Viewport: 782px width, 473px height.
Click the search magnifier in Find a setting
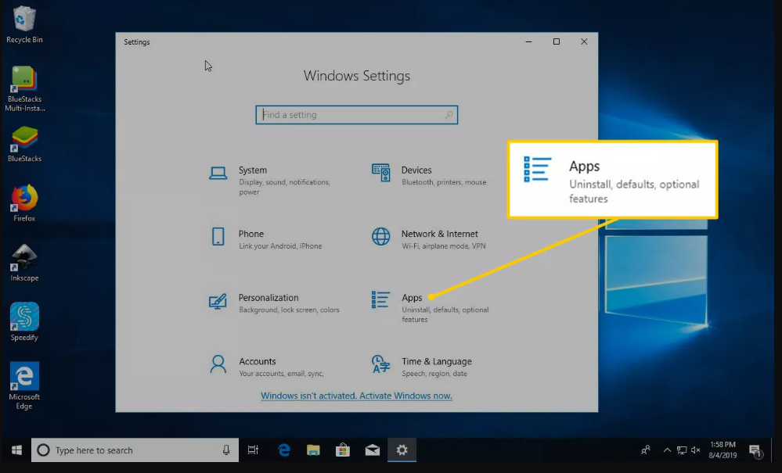click(x=449, y=114)
